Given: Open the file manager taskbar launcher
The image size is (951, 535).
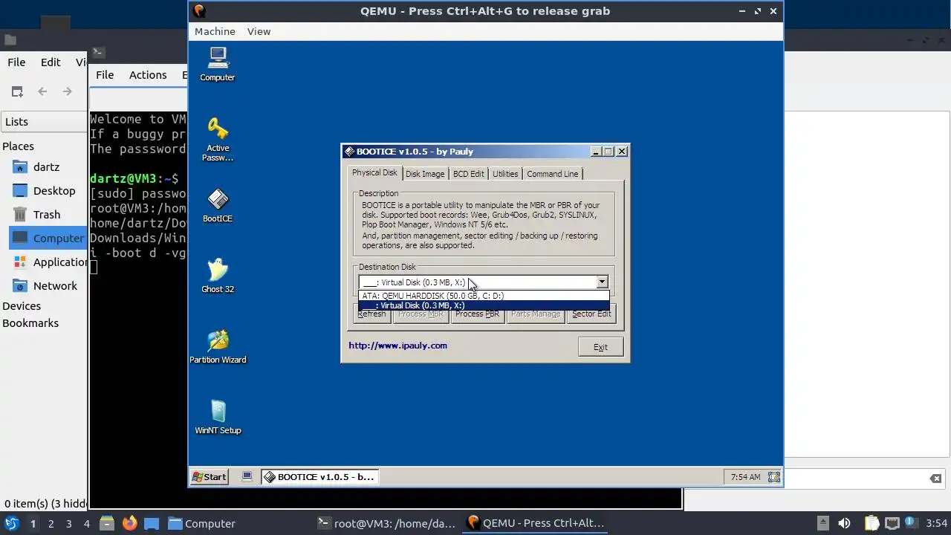Looking at the screenshot, I should point(106,523).
